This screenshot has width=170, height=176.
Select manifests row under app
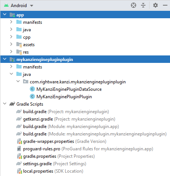(85, 22)
